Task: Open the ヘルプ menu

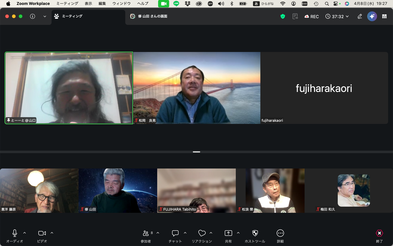Action: click(x=143, y=4)
